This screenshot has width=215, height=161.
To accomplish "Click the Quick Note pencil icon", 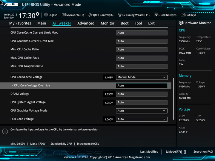I will coord(156,15).
